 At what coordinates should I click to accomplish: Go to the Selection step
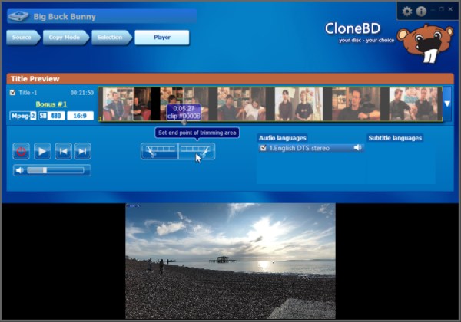111,38
